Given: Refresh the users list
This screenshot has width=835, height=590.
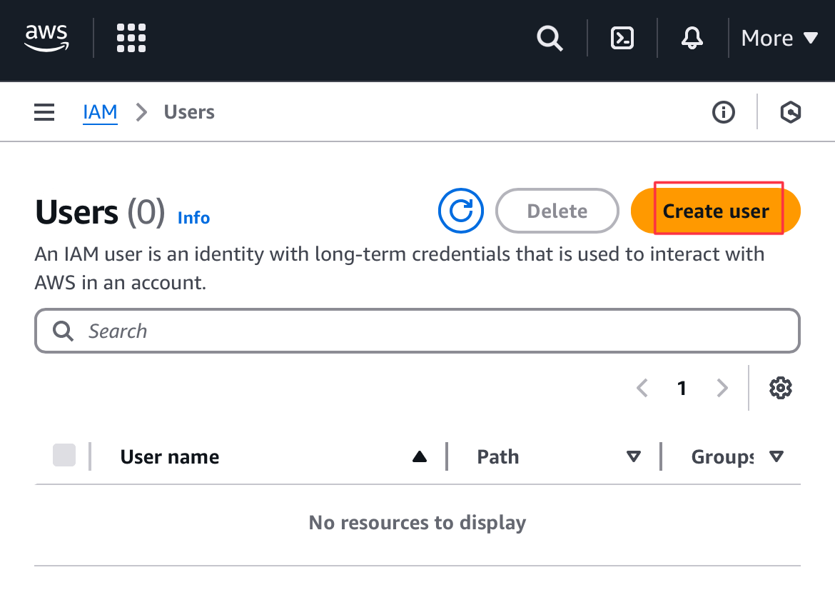Looking at the screenshot, I should 461,211.
